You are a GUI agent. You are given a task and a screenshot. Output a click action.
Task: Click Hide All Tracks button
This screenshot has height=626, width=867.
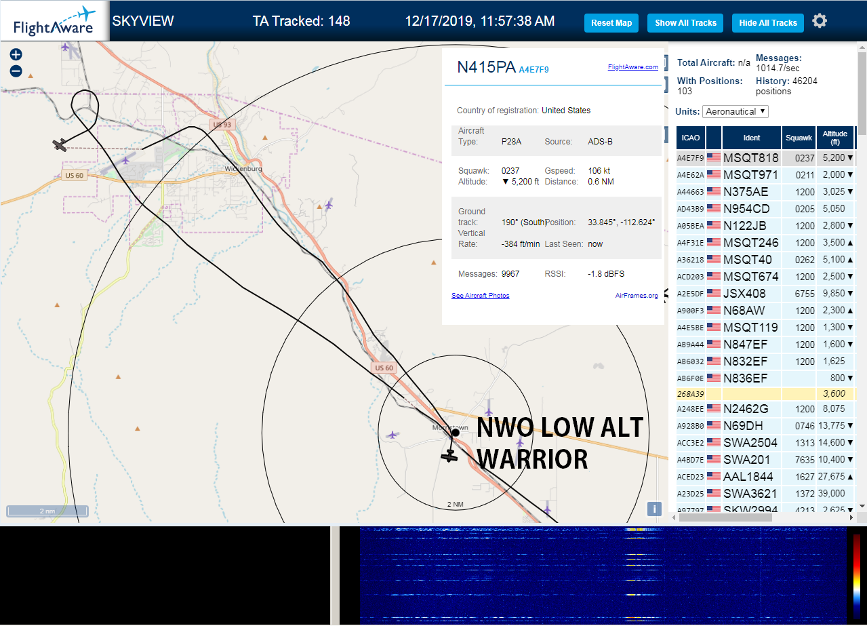768,23
